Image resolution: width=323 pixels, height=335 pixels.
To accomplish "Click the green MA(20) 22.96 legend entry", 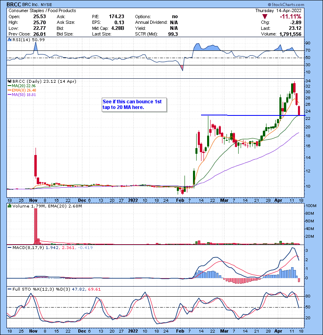I will (x=22, y=86).
